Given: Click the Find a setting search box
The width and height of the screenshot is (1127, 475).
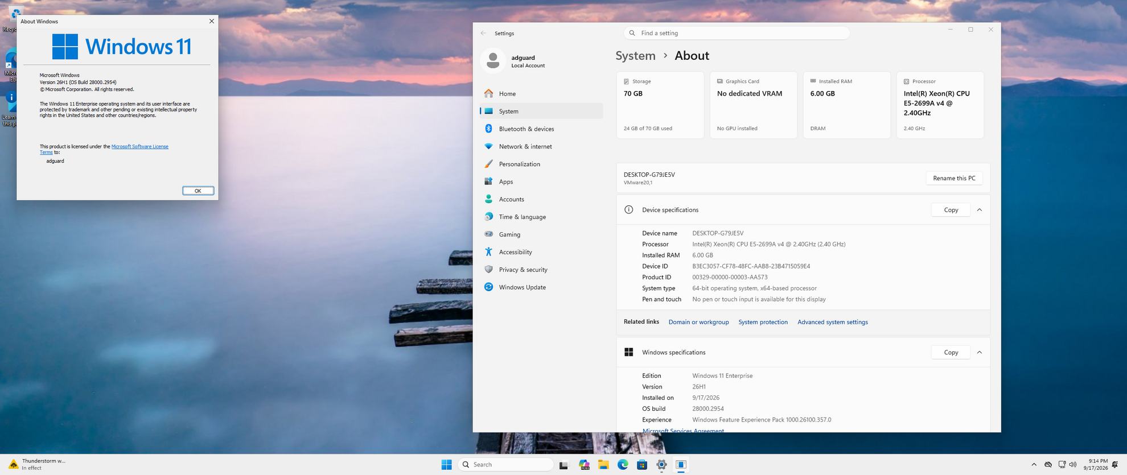Looking at the screenshot, I should [x=737, y=33].
